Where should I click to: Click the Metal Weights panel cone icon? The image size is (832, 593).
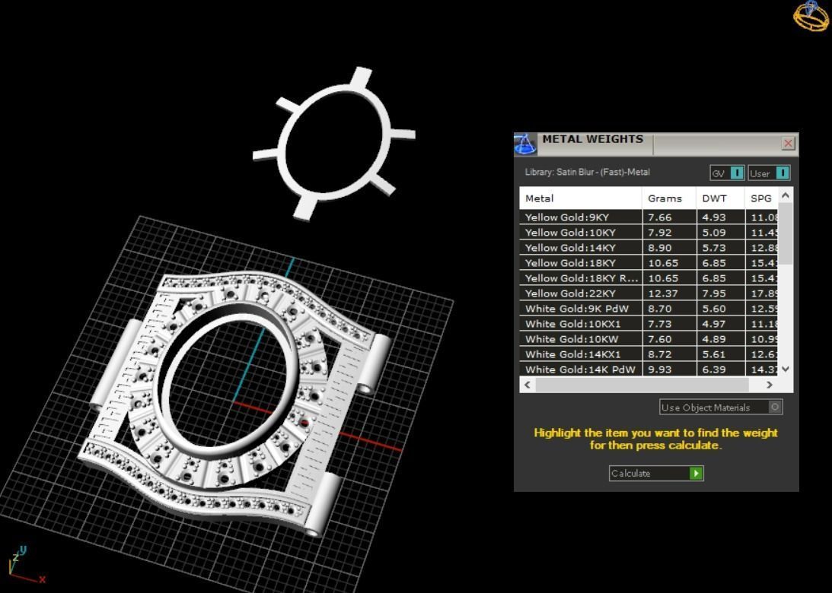tap(525, 144)
